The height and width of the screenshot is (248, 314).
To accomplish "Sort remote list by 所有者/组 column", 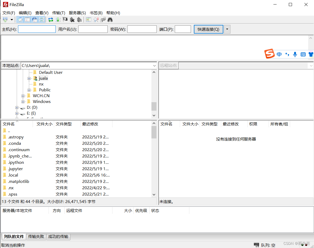I will tap(279, 124).
